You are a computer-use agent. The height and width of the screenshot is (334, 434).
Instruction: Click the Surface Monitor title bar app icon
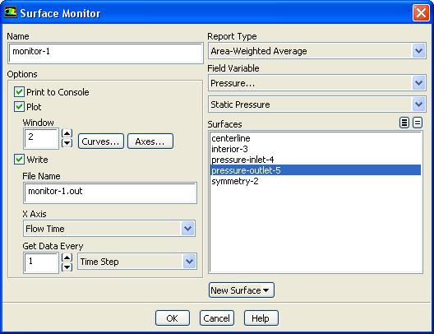coord(11,12)
